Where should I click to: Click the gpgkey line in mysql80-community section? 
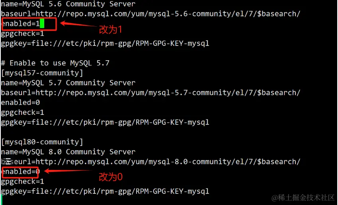coord(105,191)
